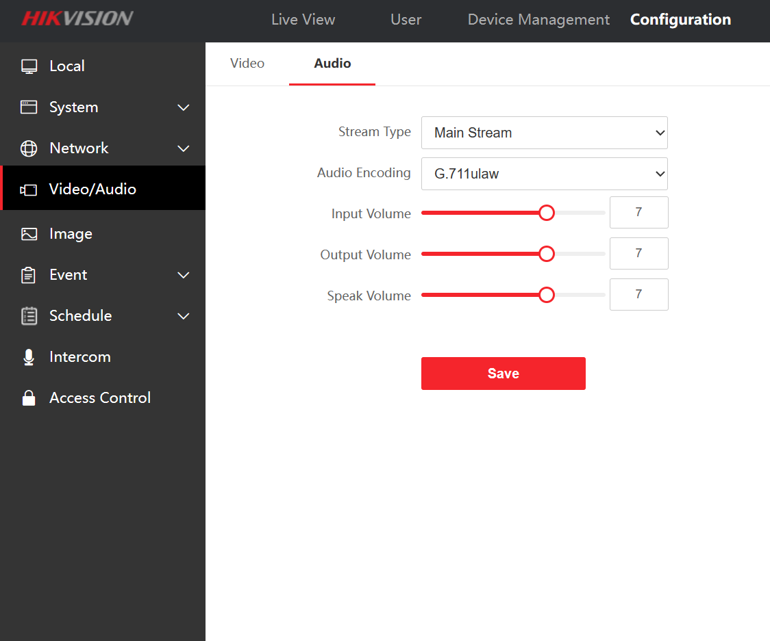Click the System window icon

click(29, 107)
